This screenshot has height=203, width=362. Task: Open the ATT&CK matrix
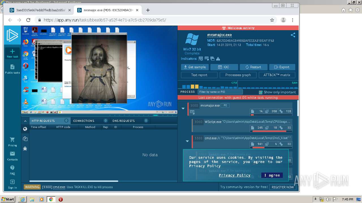click(277, 75)
